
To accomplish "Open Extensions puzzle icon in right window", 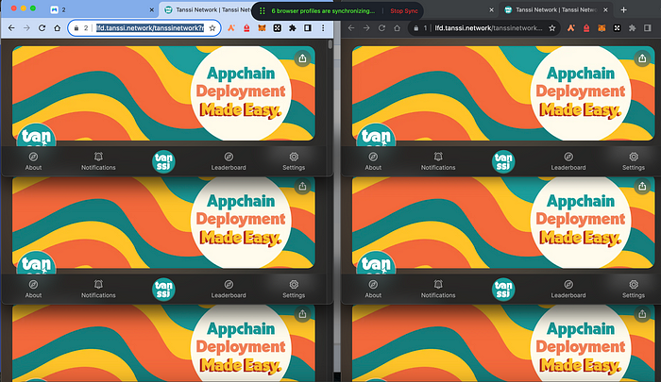I will point(632,28).
